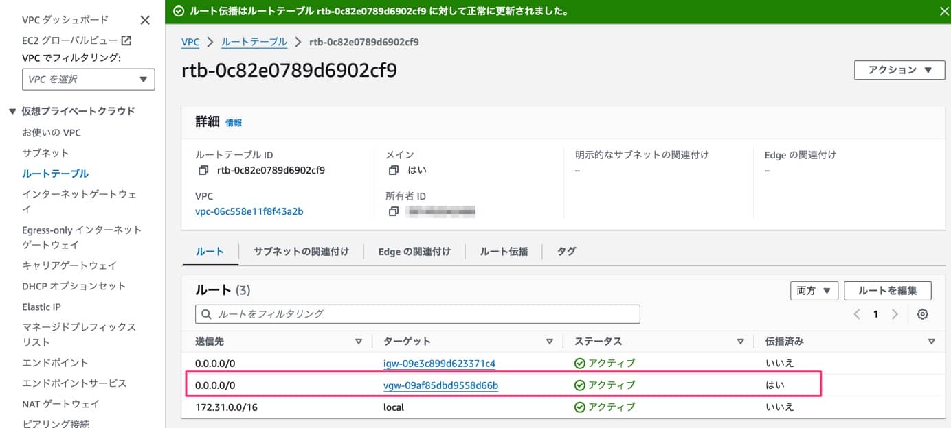
Task: Go to サブネット in sidebar
Action: point(45,153)
